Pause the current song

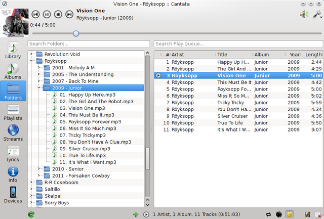(x=47, y=14)
